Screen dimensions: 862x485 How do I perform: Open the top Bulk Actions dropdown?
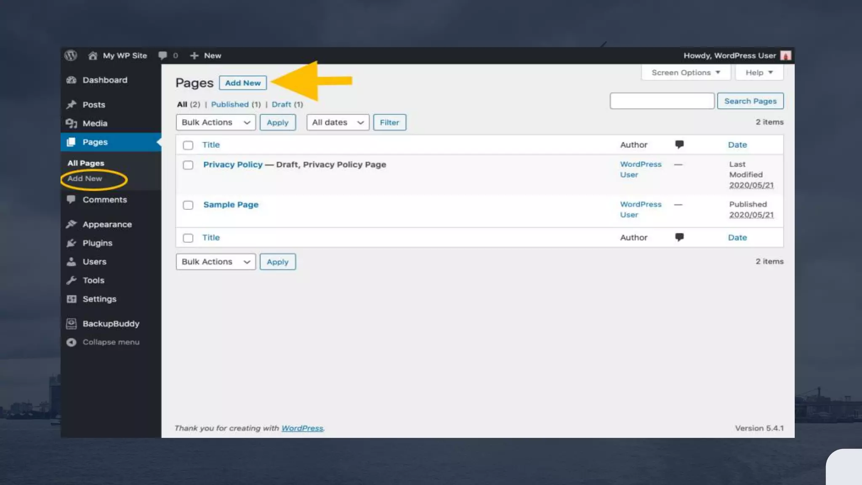(x=215, y=123)
